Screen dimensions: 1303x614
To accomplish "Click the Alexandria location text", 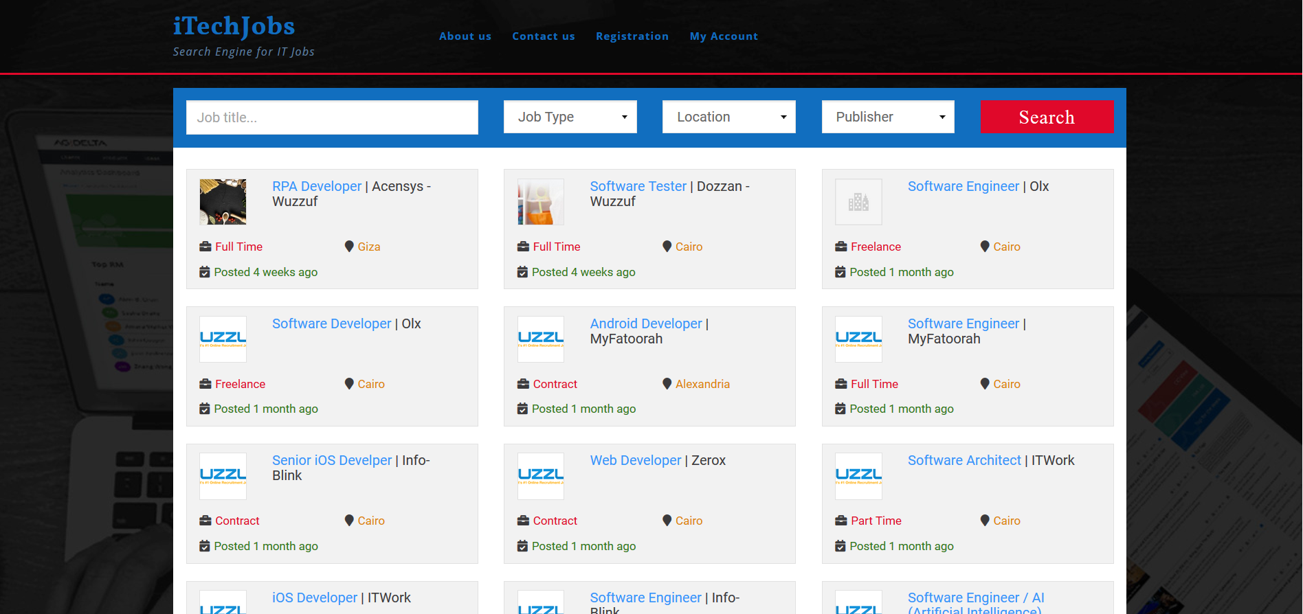I will [702, 384].
